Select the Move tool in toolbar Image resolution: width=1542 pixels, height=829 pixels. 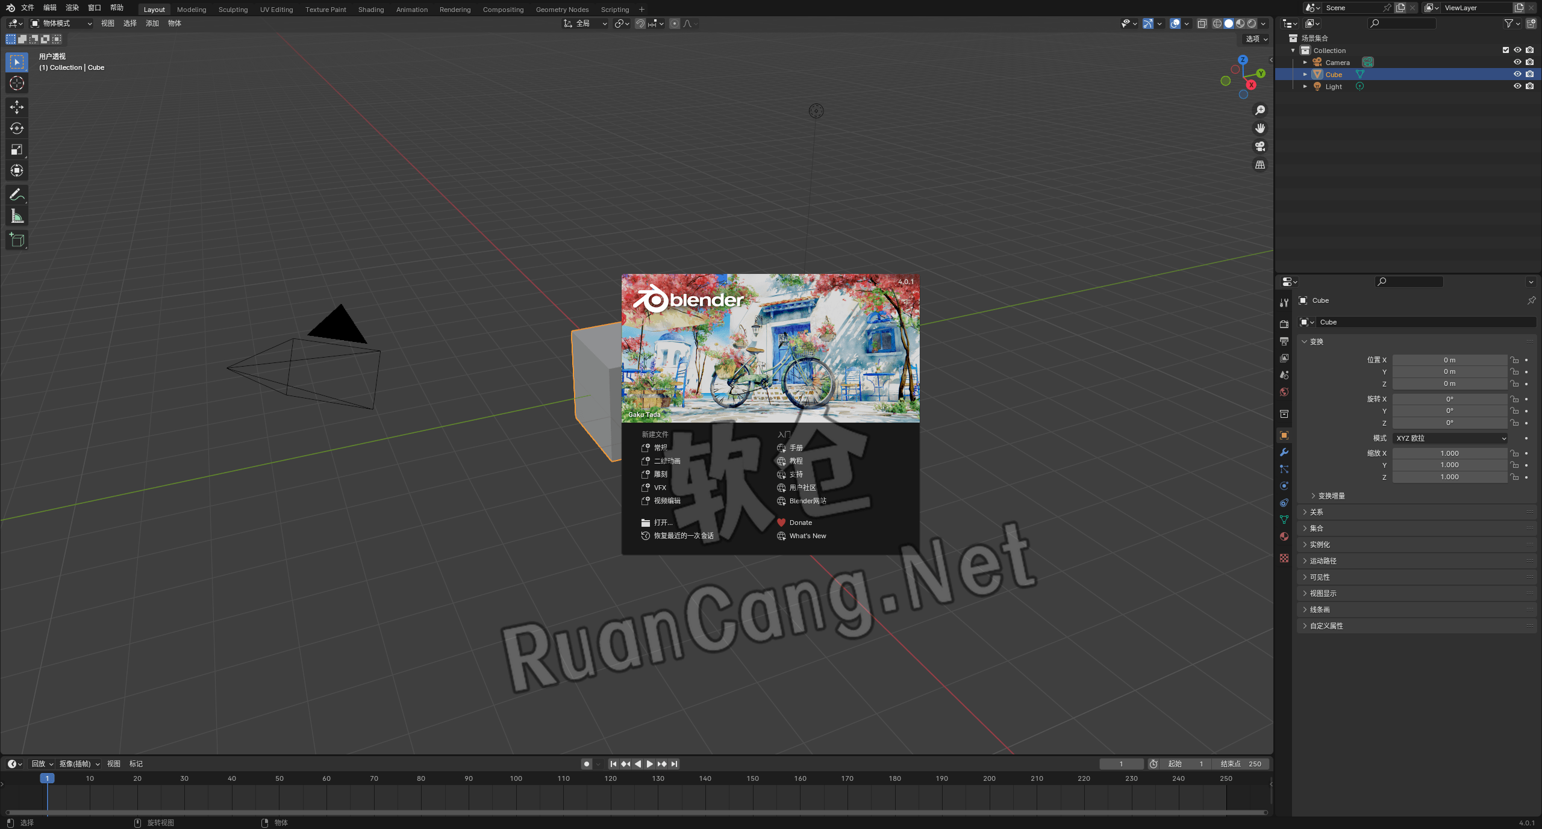[17, 107]
